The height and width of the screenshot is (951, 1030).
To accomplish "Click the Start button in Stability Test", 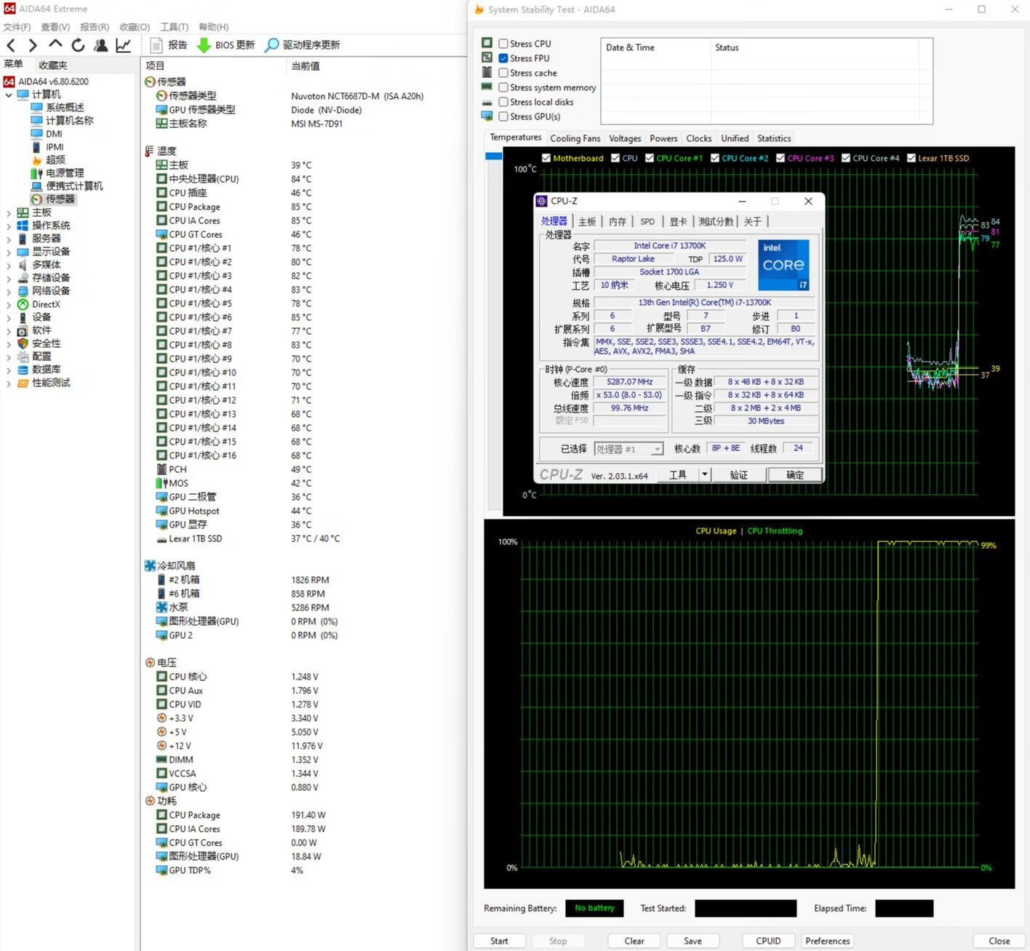I will [x=499, y=941].
